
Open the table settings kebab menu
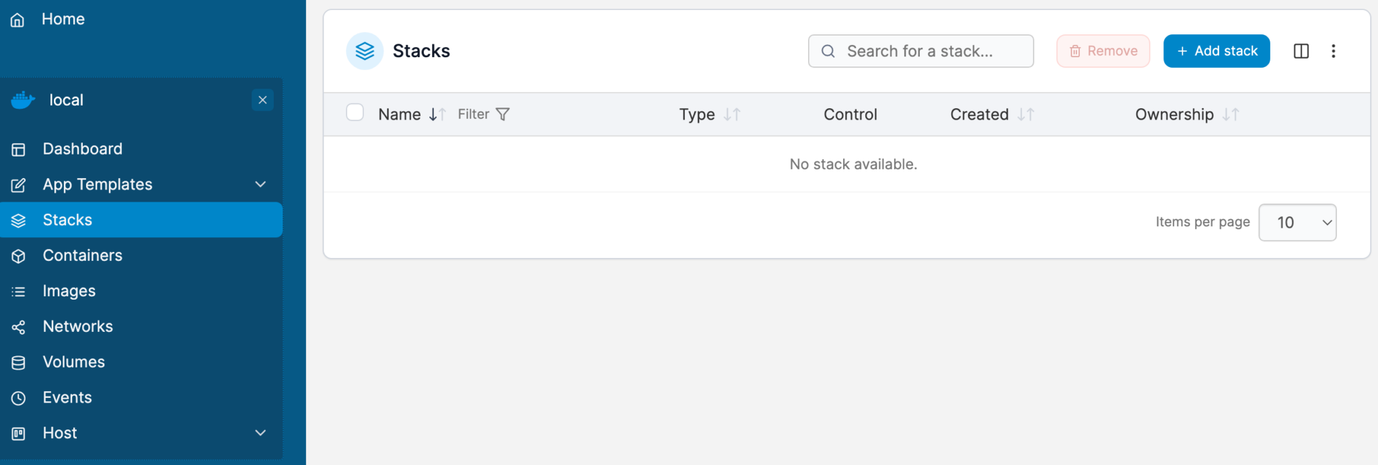(x=1333, y=50)
